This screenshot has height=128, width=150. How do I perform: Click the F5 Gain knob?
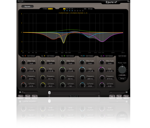(102, 70)
